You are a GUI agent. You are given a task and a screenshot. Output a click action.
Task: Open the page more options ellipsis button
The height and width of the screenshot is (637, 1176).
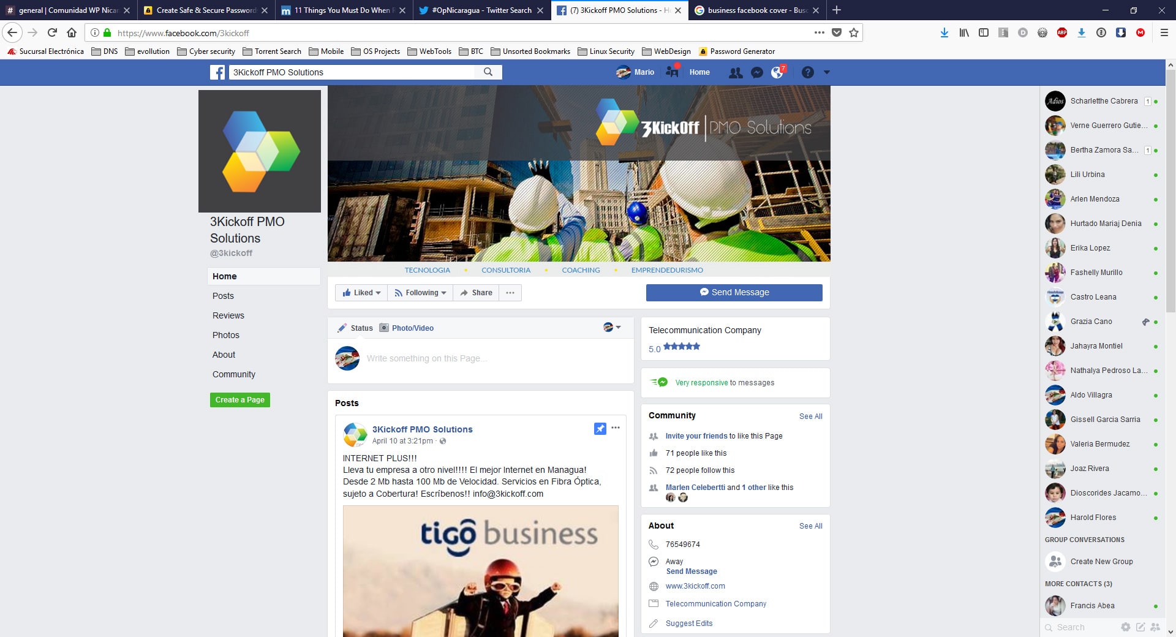coord(510,293)
